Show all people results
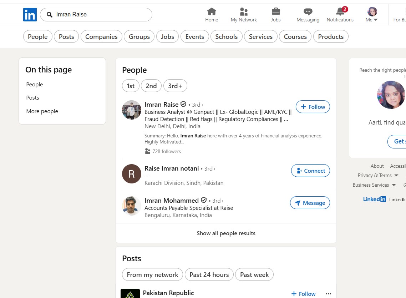406x298 pixels. (226, 233)
